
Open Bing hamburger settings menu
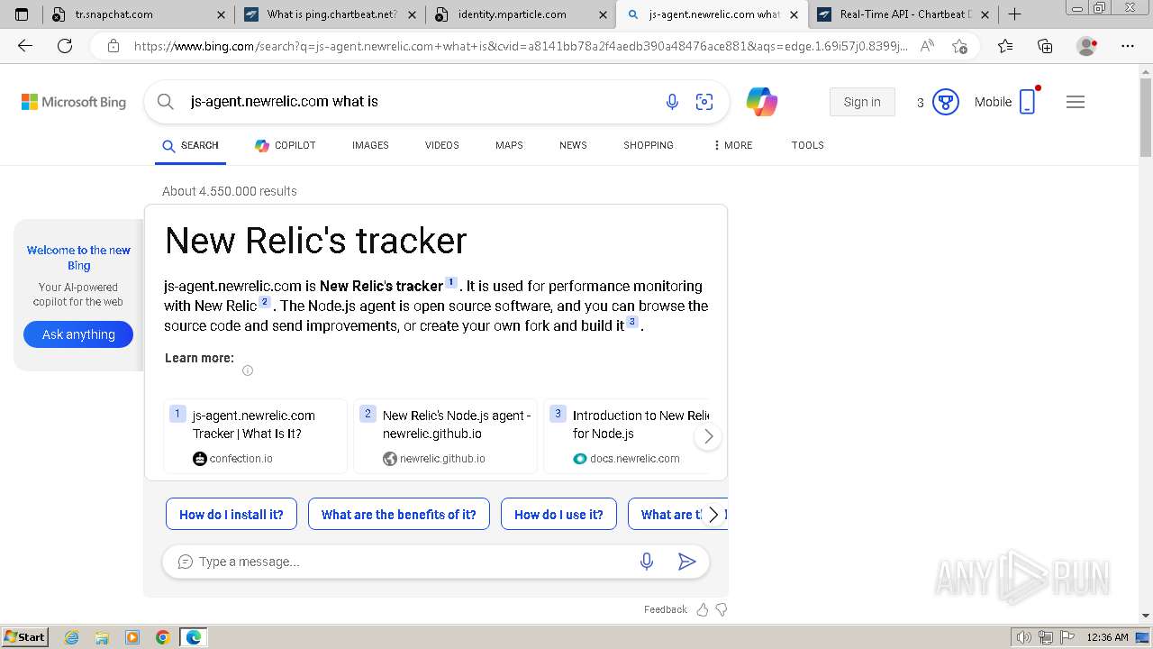(1076, 102)
